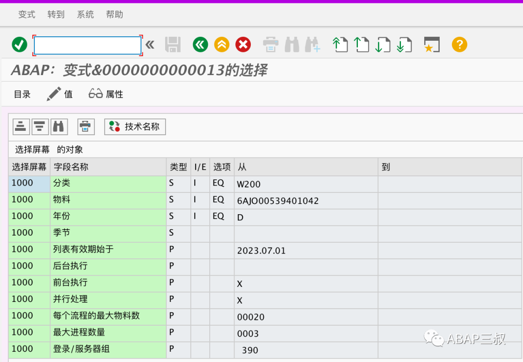
Task: Select the 分类 field row
Action: pyautogui.click(x=265, y=184)
